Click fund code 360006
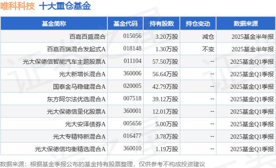276x168 pixels. tap(132, 73)
